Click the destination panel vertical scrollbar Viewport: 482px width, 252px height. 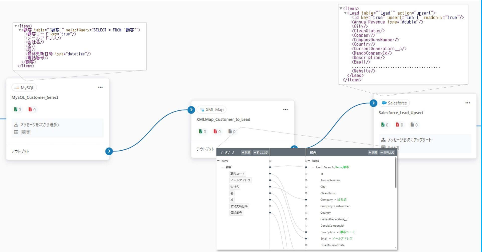pyautogui.click(x=396, y=173)
